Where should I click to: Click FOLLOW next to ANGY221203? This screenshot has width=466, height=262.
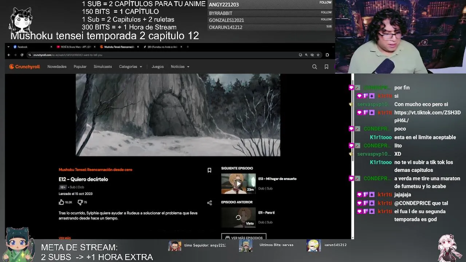pyautogui.click(x=325, y=3)
